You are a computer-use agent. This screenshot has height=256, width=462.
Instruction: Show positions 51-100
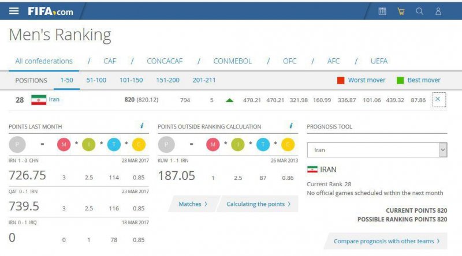[x=96, y=80]
